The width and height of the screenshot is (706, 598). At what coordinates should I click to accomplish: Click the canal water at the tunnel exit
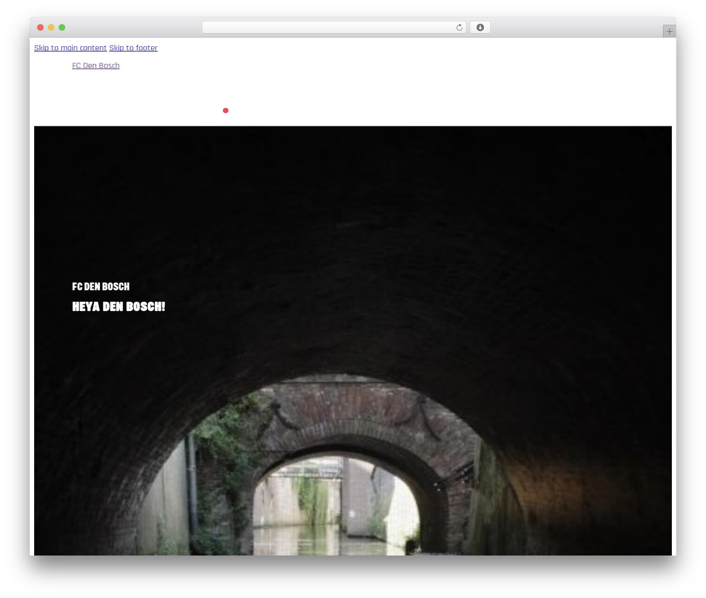pos(331,541)
